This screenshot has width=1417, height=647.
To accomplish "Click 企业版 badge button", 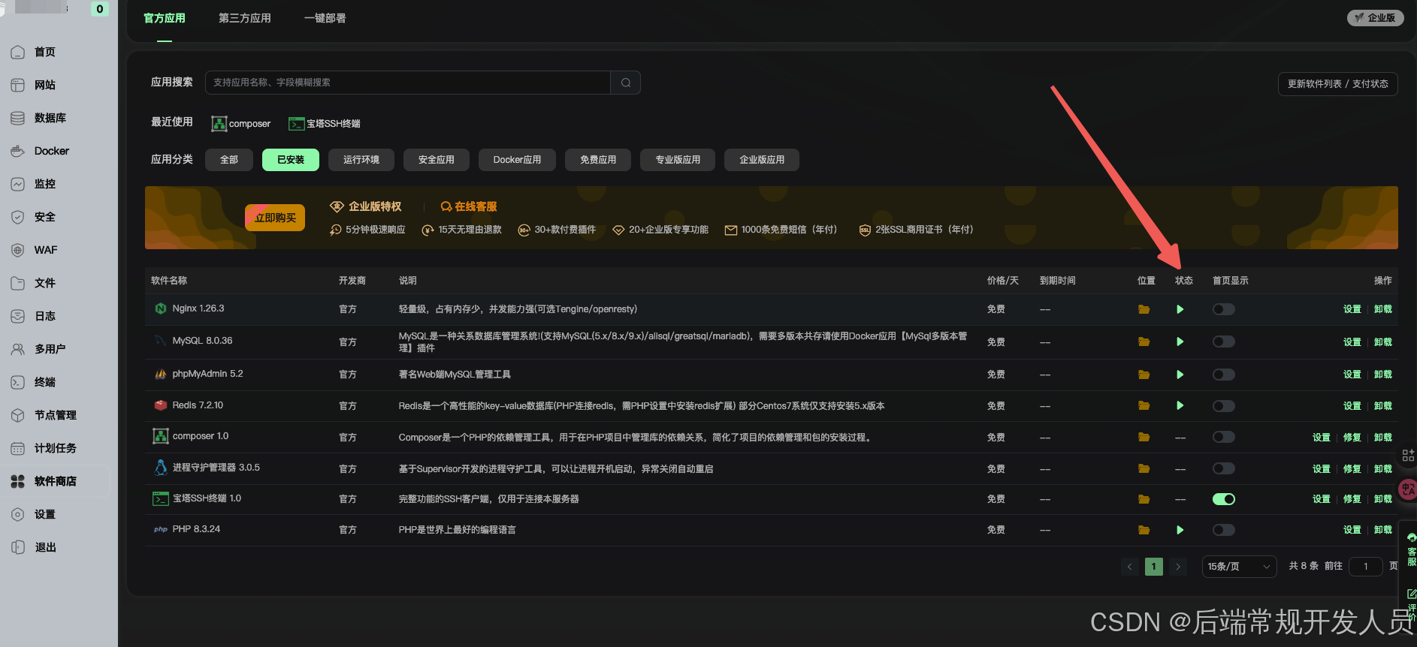I will click(1375, 18).
